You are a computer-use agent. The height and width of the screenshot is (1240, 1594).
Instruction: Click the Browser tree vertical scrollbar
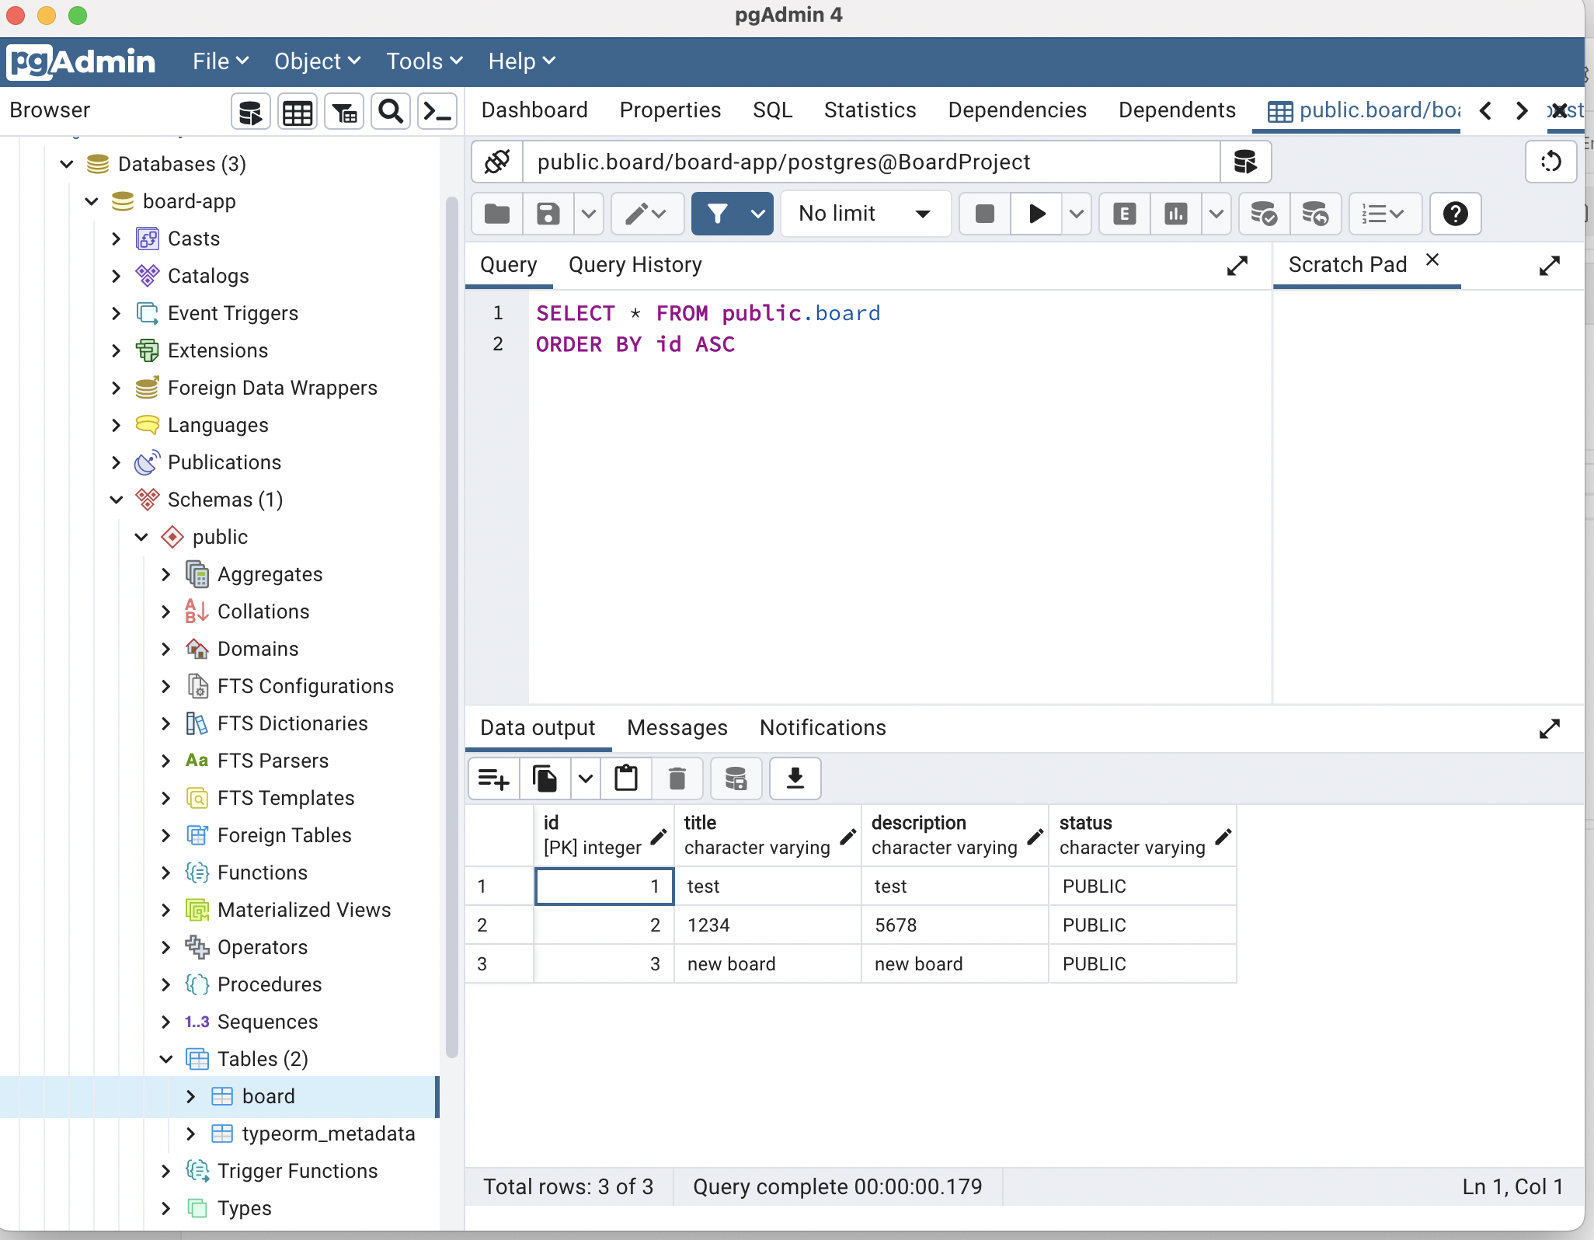451,622
